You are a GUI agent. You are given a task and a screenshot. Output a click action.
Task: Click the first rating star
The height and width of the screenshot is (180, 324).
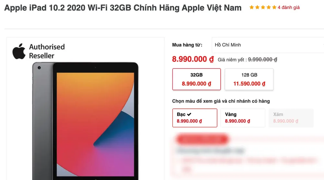pyautogui.click(x=251, y=7)
